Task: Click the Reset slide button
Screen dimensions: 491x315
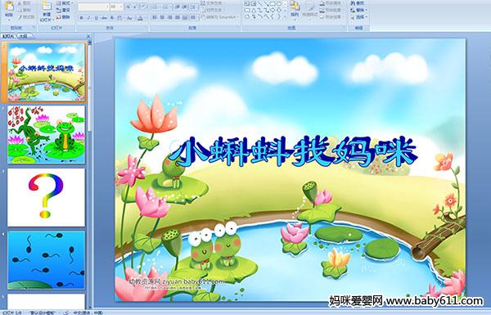Action: tap(64, 10)
